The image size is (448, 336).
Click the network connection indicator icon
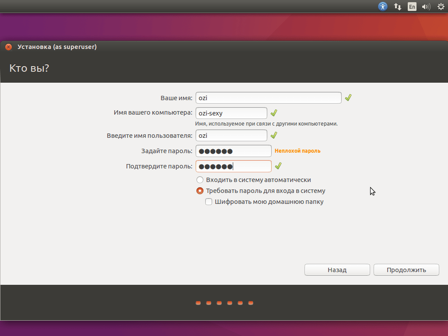(x=398, y=7)
